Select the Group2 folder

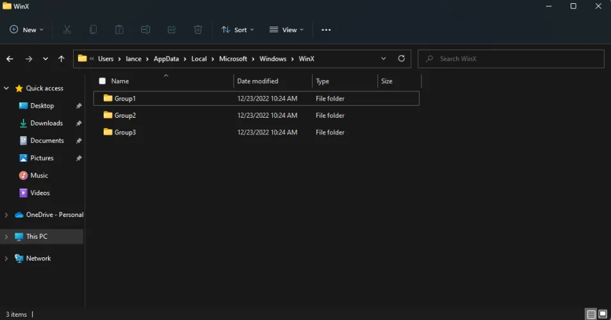[x=125, y=116]
